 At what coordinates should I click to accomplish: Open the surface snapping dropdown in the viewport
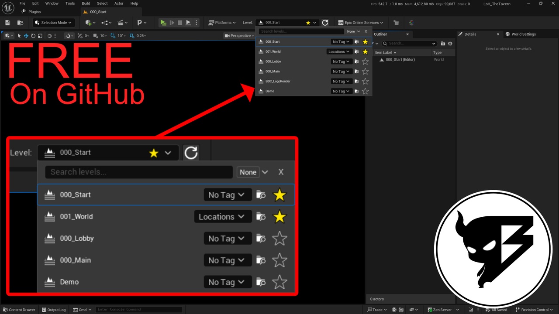[69, 36]
